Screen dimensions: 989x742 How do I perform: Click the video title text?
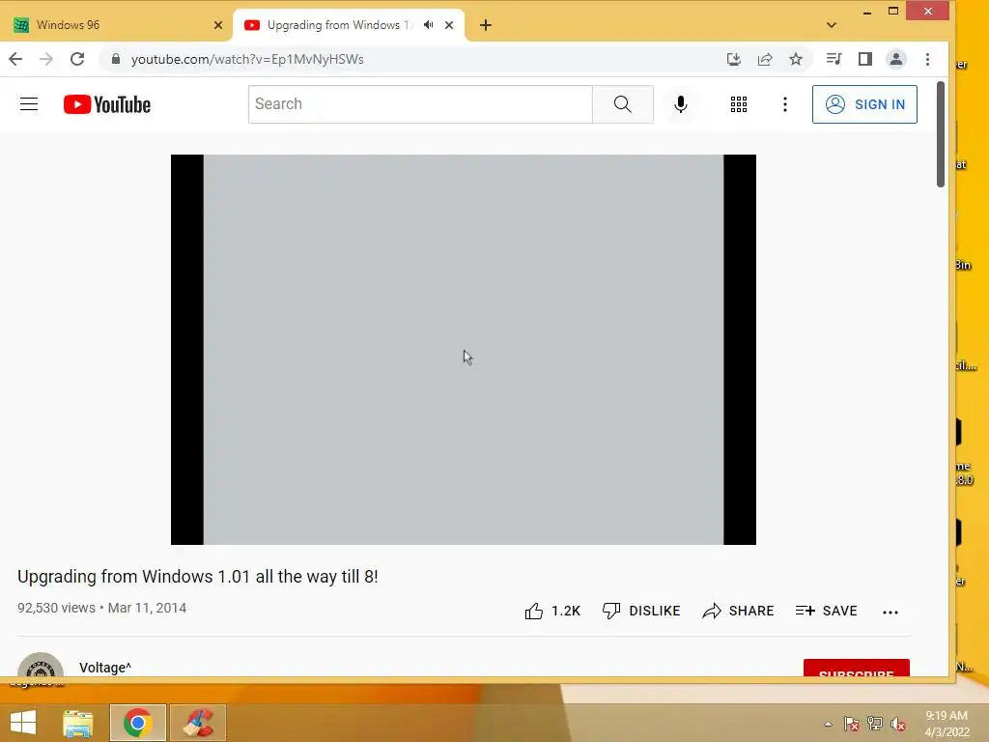click(x=197, y=577)
